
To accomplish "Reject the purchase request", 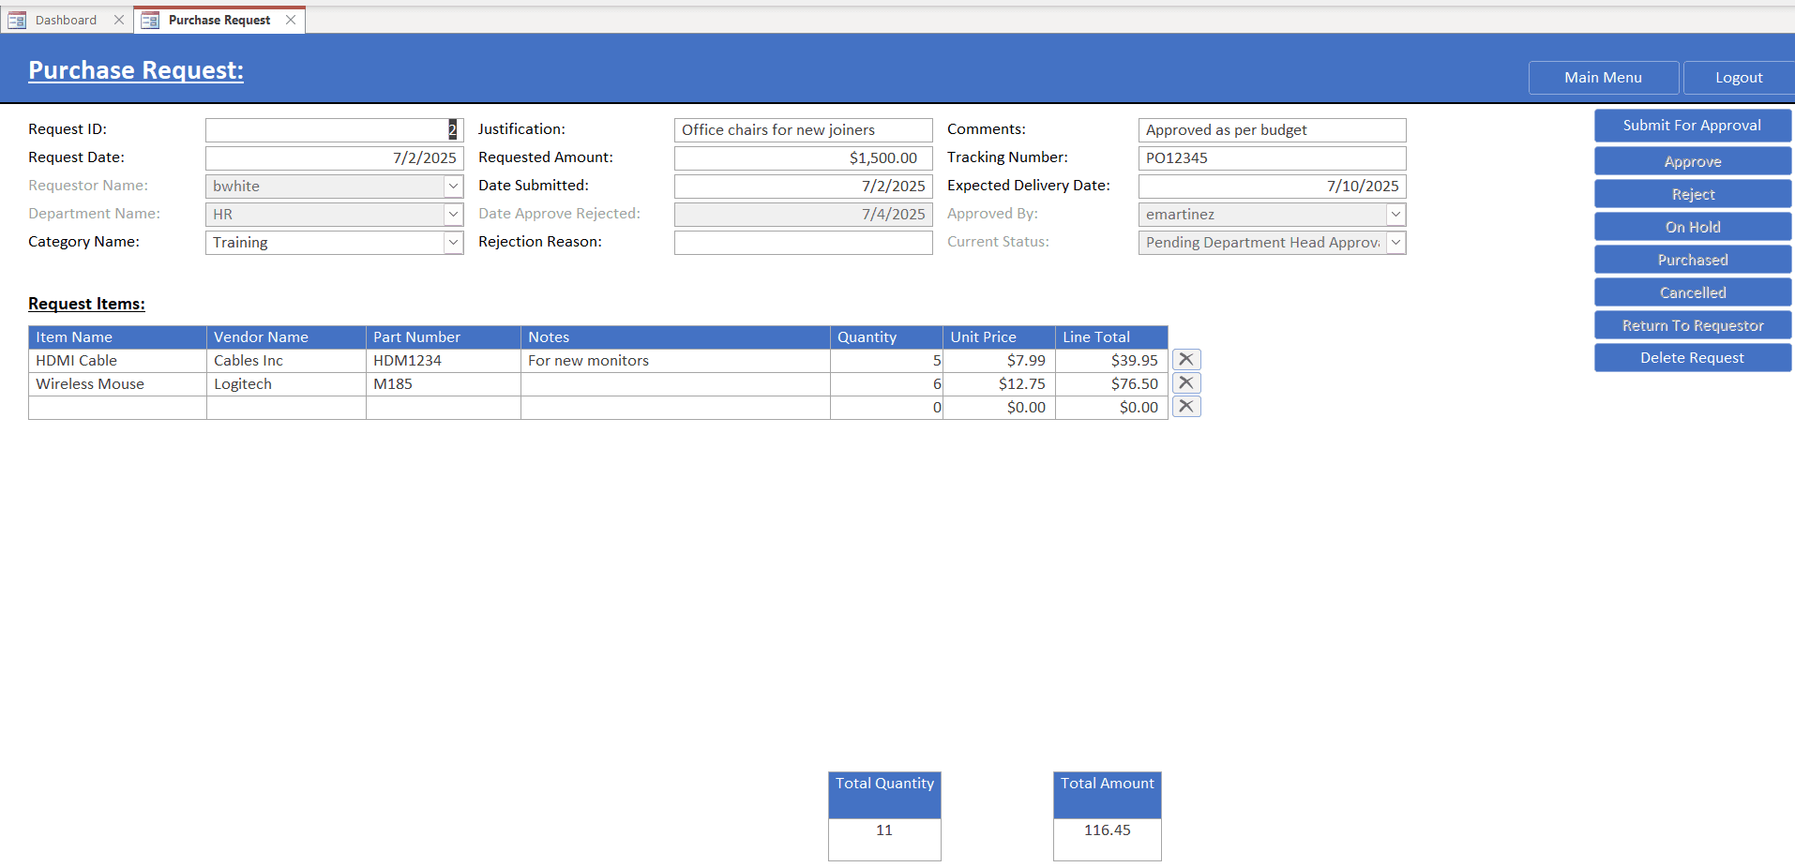I will 1692,193.
